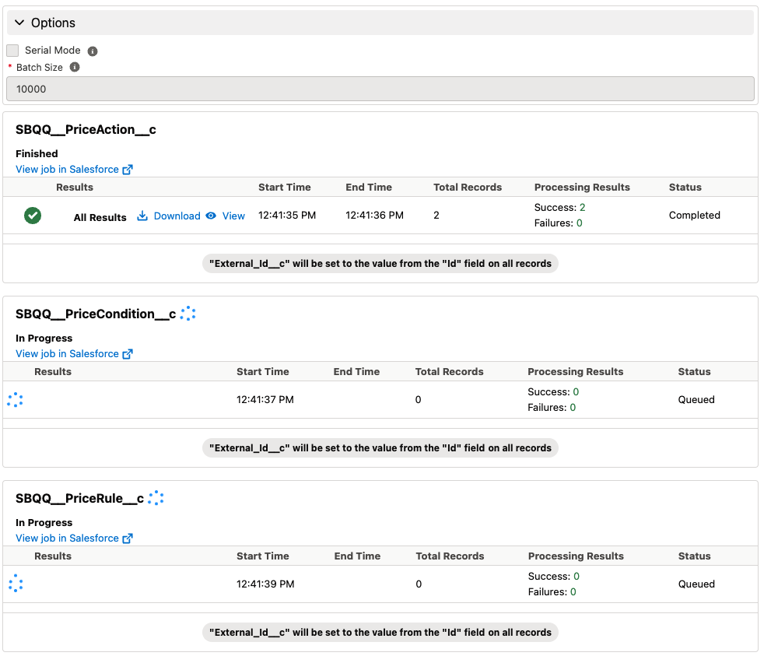The height and width of the screenshot is (656, 764).
Task: Show Serial Mode info tooltip icon
Action: pos(93,51)
